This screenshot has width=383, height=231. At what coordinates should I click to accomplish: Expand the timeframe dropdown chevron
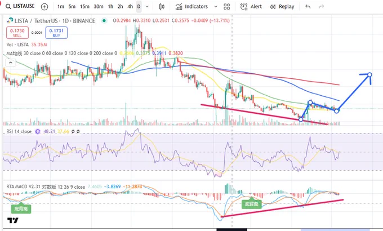147,7
